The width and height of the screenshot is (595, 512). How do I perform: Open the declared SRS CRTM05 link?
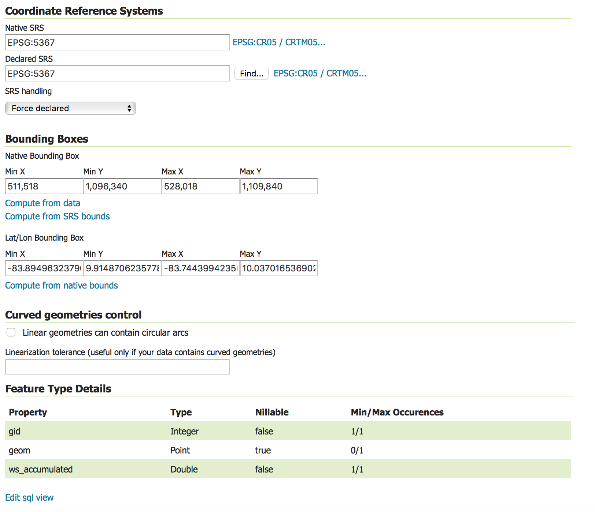click(319, 74)
